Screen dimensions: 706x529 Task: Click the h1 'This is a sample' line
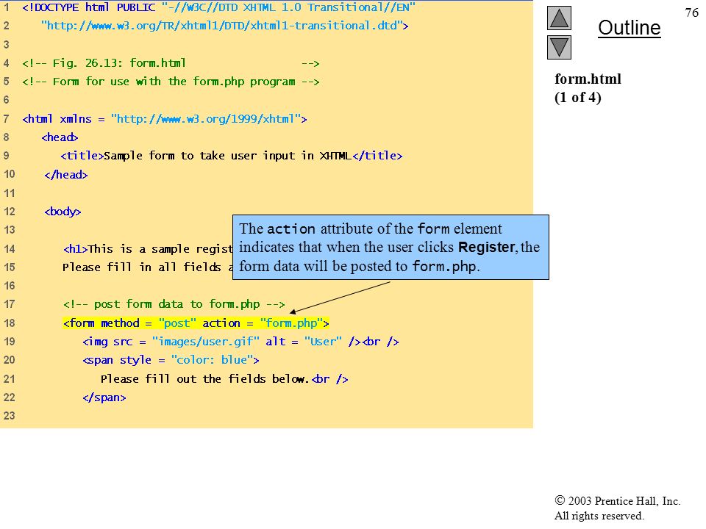(x=148, y=249)
